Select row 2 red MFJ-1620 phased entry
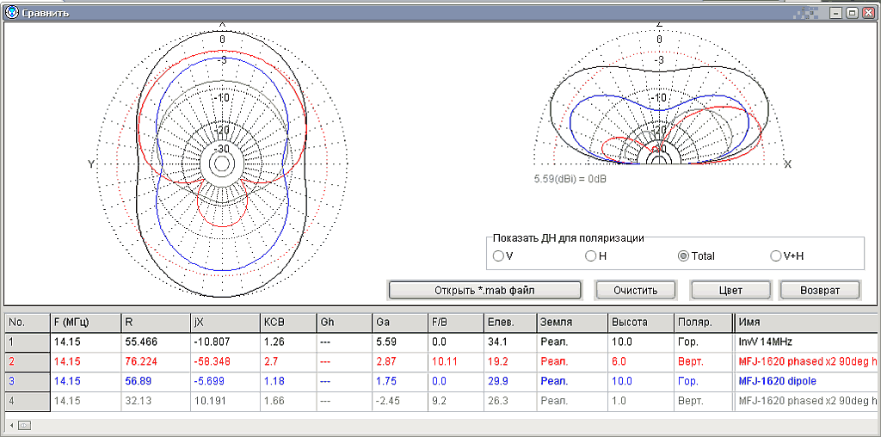881x437 pixels. (441, 363)
